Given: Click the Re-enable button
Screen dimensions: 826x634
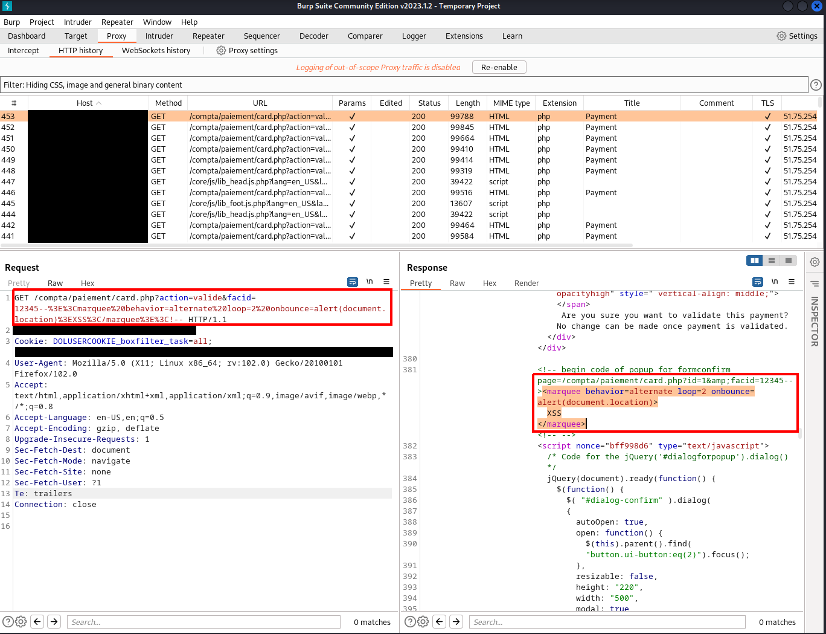Looking at the screenshot, I should 499,67.
